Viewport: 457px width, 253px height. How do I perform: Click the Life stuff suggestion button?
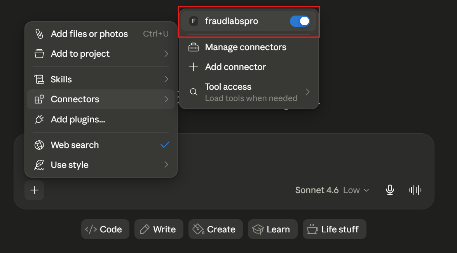[x=335, y=229]
